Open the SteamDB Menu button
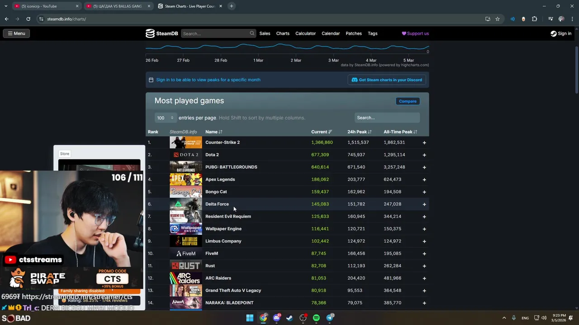This screenshot has width=579, height=325. 16,33
